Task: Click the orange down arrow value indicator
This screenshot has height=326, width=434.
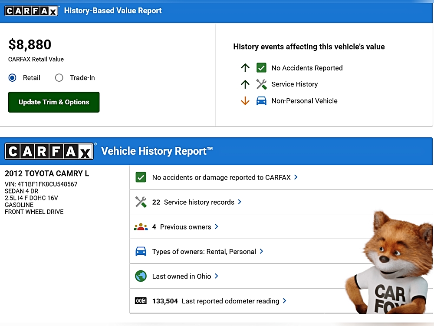Action: pos(245,101)
